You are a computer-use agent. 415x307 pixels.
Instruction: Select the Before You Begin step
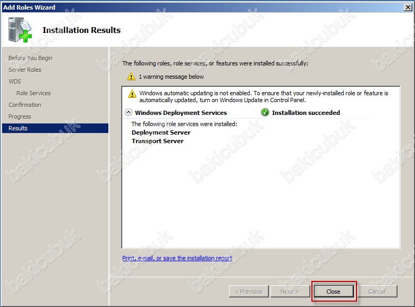(x=30, y=58)
